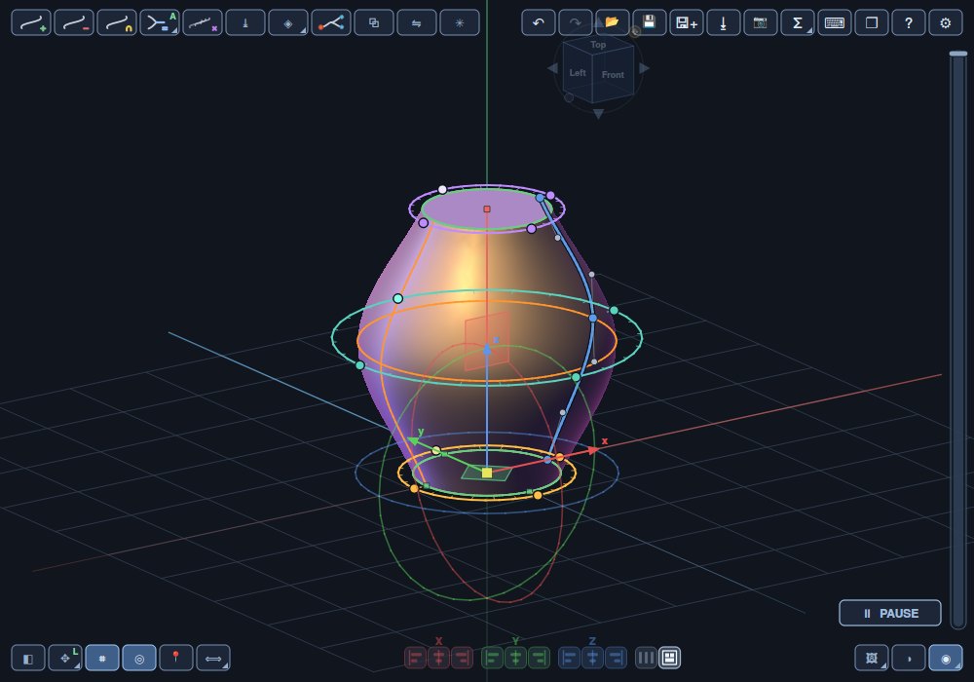
Task: Expand the horizontal double-arrow options
Action: [x=213, y=659]
